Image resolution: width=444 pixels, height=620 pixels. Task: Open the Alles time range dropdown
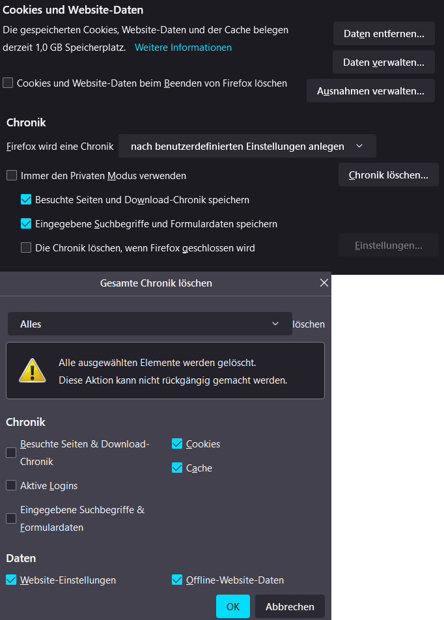(150, 324)
